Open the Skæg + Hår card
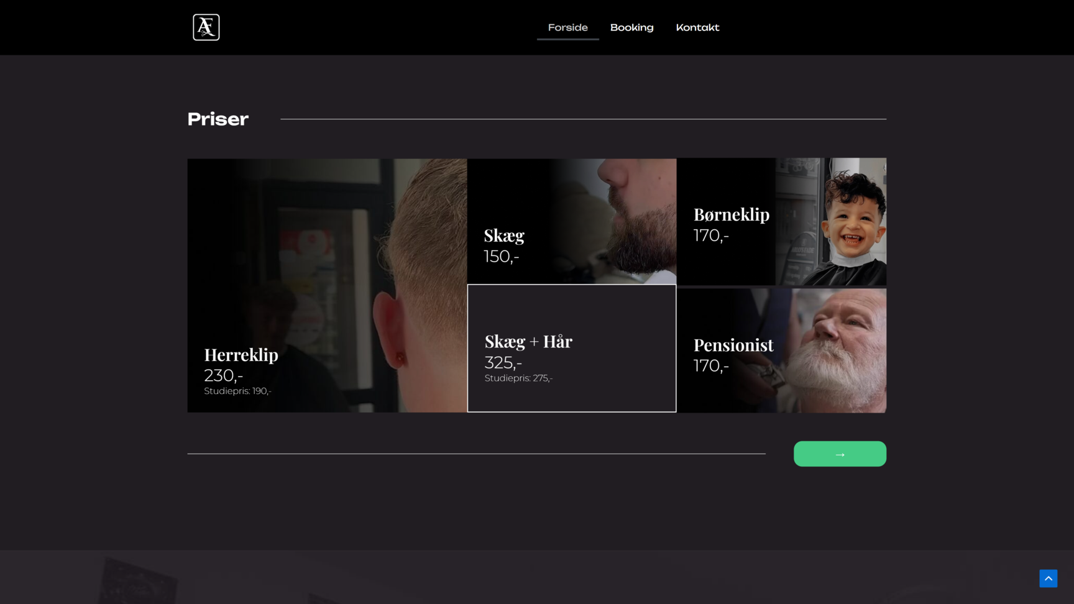Viewport: 1074px width, 604px height. pos(572,349)
